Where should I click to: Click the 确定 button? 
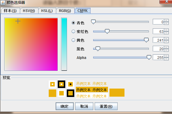point(65,106)
